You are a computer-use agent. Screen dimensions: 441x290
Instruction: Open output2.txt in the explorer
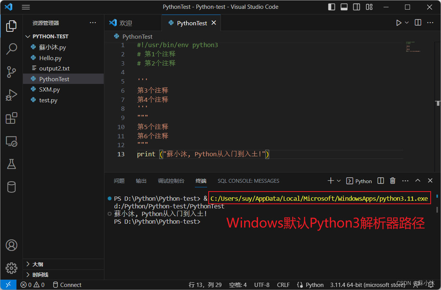pos(63,69)
